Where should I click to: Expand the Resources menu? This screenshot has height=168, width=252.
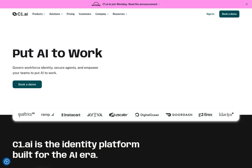coord(120,14)
